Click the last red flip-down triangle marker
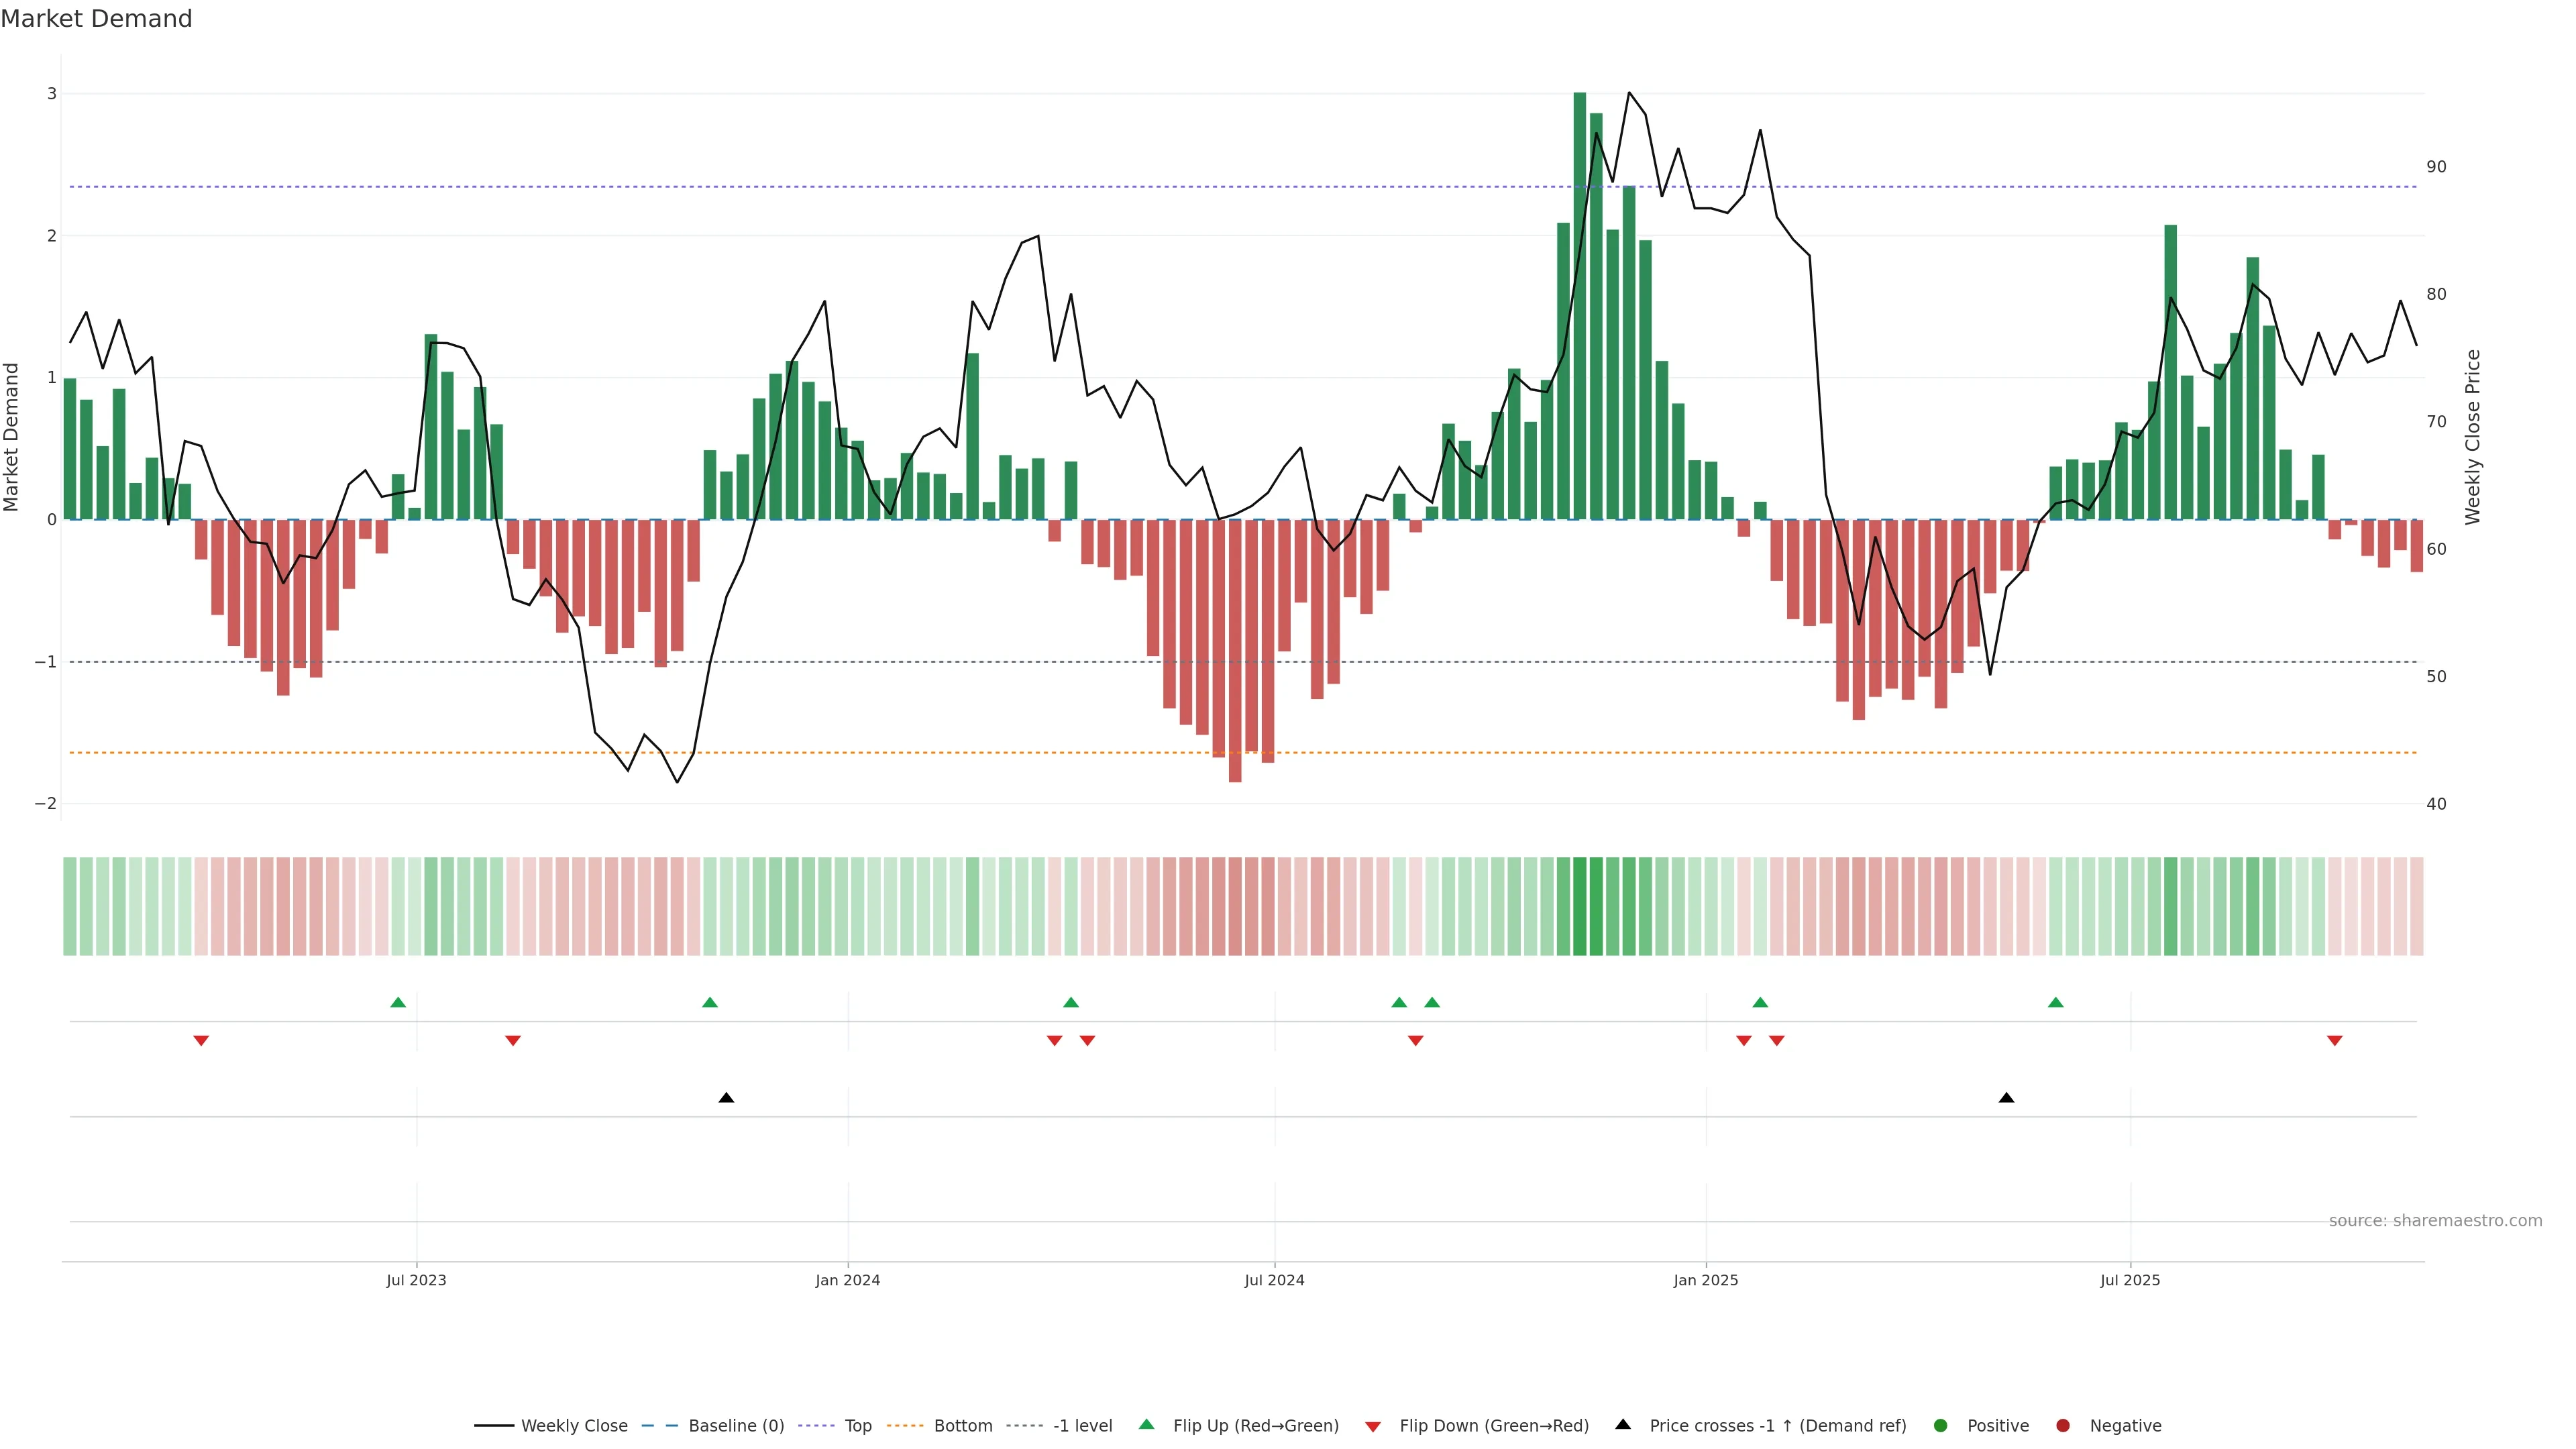 2335,1041
